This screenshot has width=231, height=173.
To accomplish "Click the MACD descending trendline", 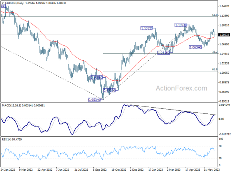I will [174, 110].
